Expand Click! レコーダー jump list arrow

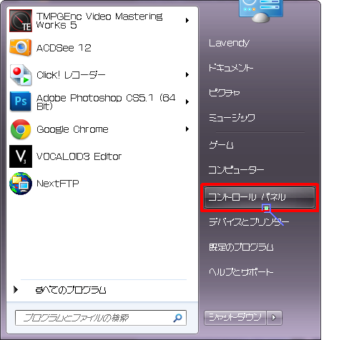(x=187, y=75)
